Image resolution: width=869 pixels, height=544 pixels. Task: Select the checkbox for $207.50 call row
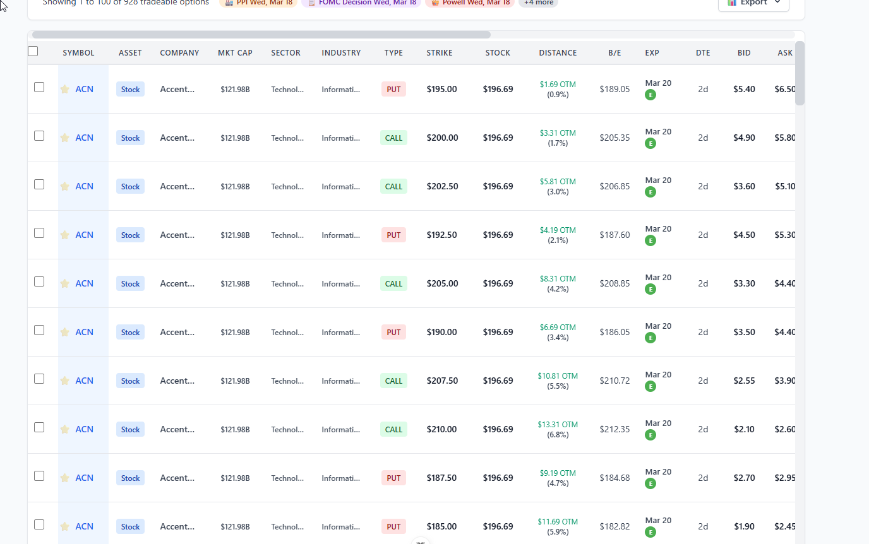39,379
